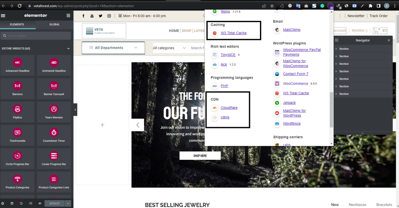Viewport: 399px width, 208px height.
Task: Go to previous slide arrow
Action: [x=138, y=125]
